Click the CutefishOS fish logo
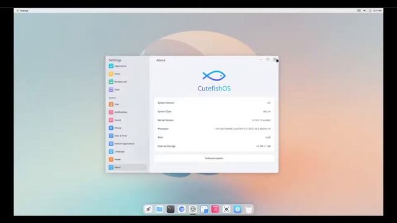 (214, 76)
